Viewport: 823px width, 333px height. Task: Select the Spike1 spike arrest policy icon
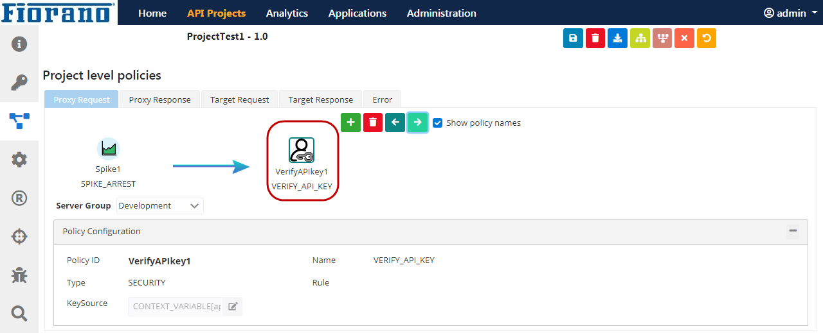109,149
